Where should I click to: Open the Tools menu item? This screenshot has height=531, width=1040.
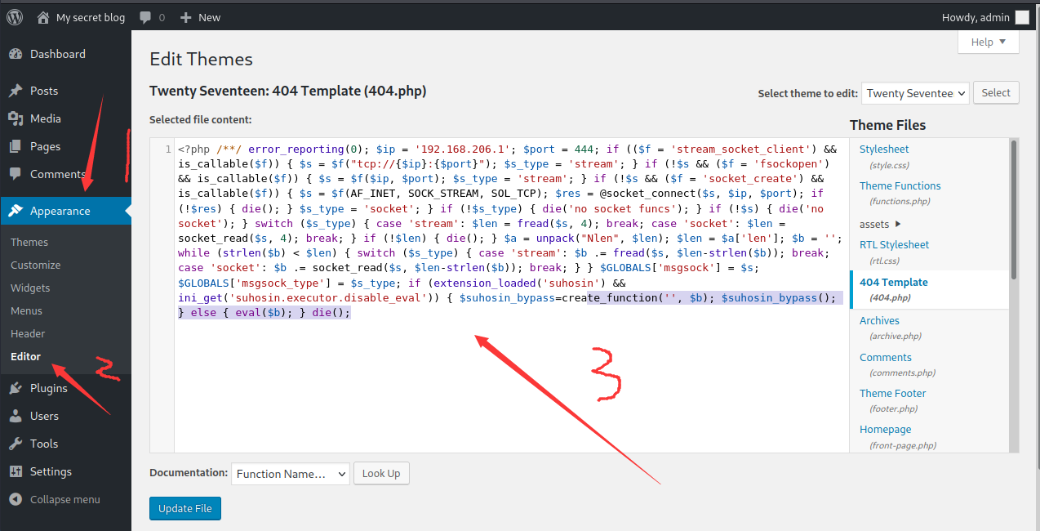pyautogui.click(x=65, y=444)
